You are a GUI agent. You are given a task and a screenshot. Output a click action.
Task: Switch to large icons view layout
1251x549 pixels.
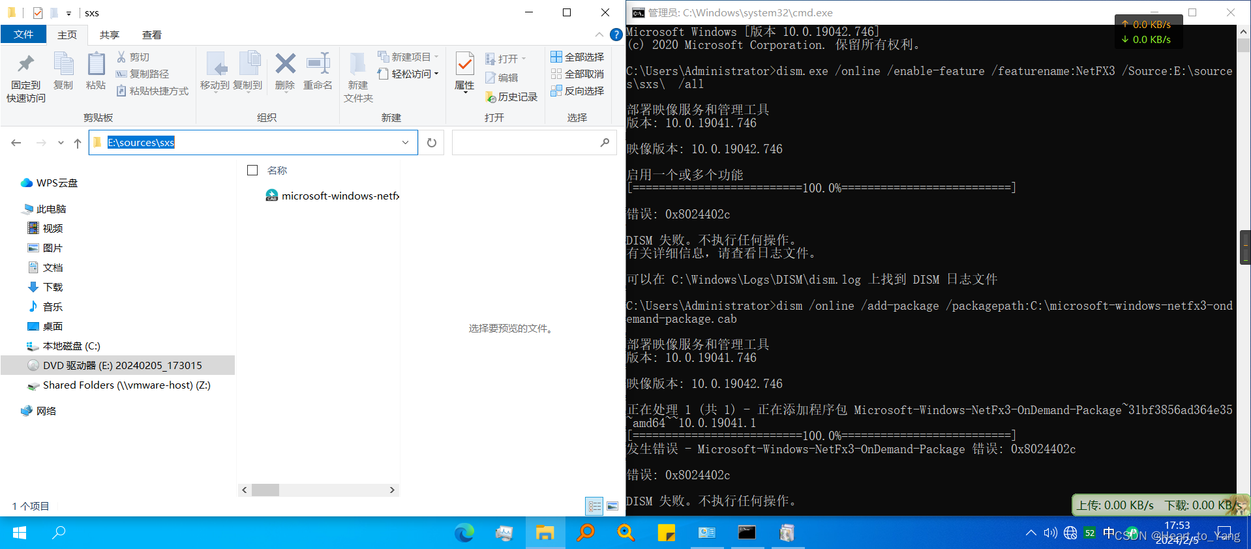[x=612, y=506]
